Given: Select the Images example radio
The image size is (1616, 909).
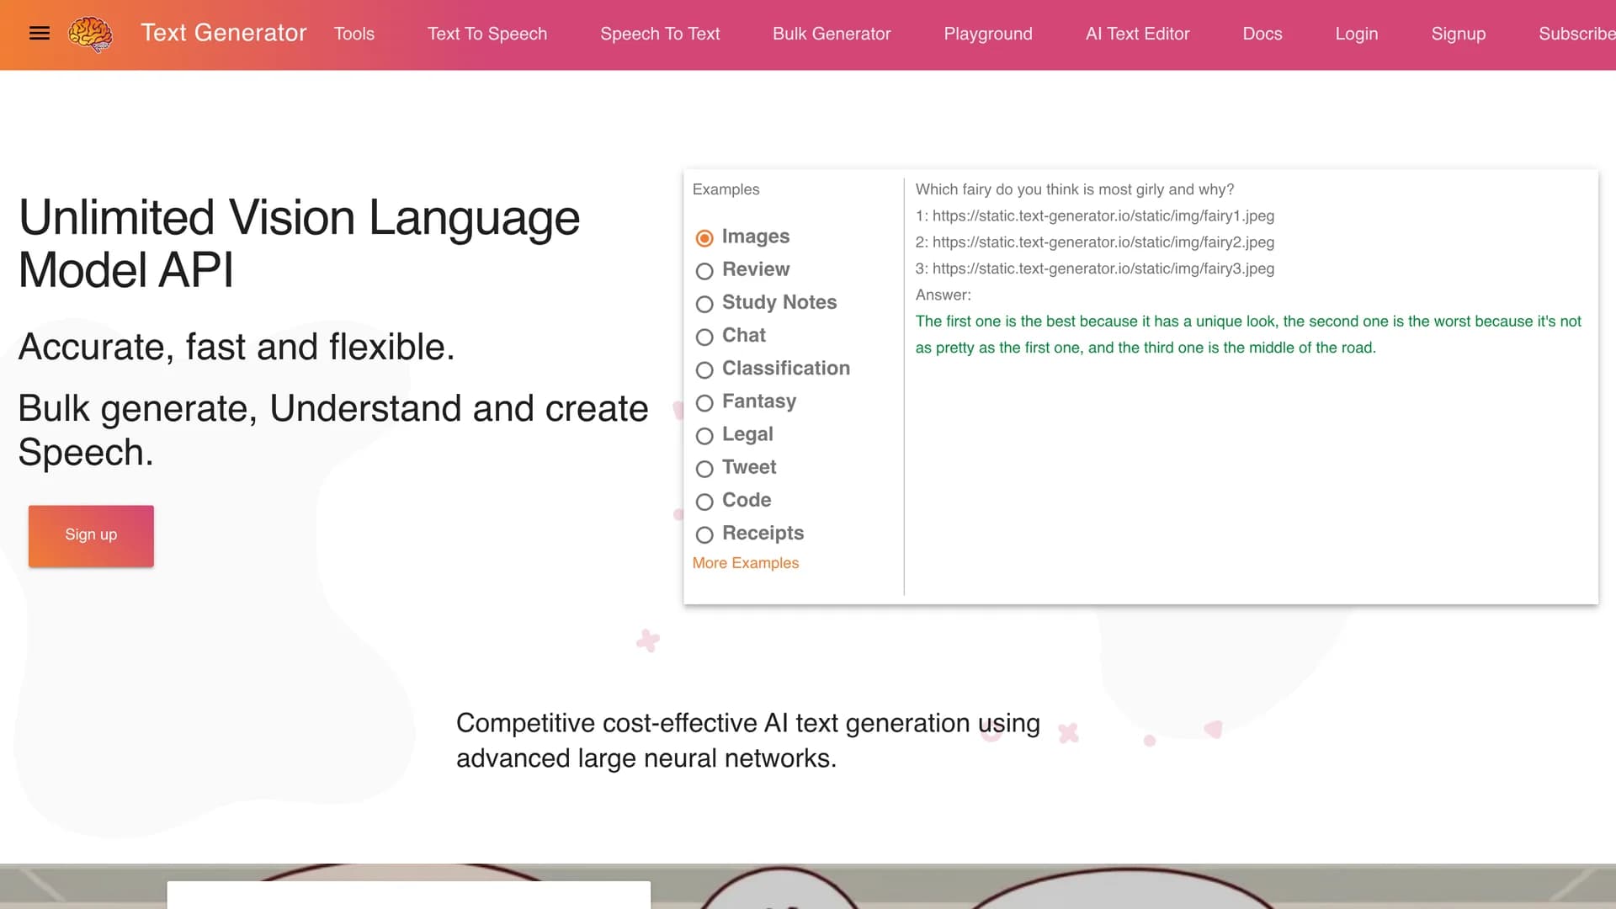Looking at the screenshot, I should (x=704, y=238).
